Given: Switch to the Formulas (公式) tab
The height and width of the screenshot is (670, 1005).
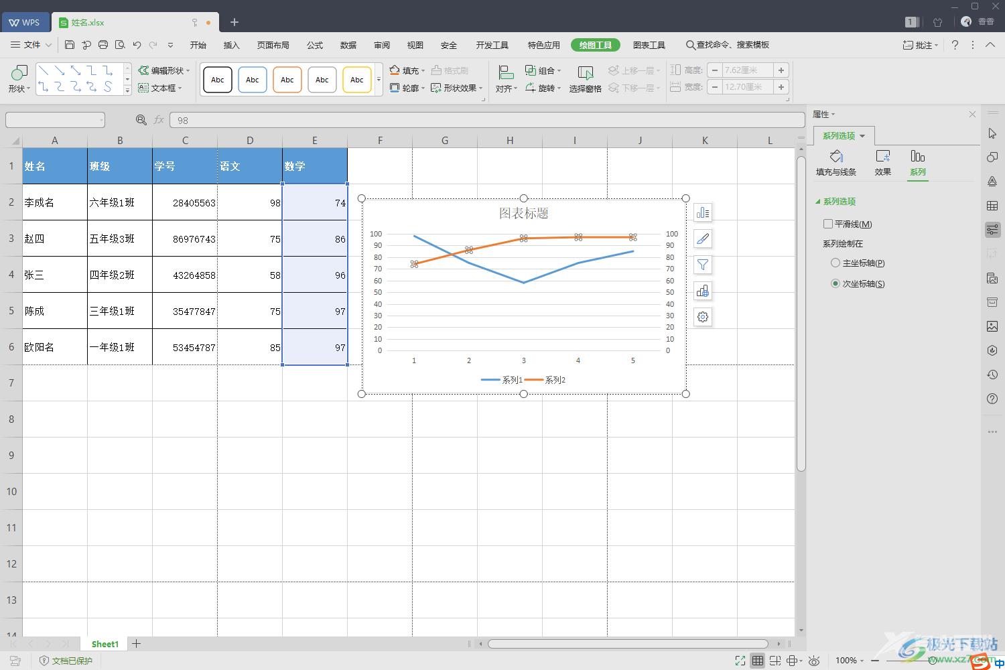Looking at the screenshot, I should (315, 45).
